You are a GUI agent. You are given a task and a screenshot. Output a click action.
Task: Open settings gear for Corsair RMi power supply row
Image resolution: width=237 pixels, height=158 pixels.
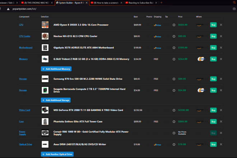tap(174, 133)
